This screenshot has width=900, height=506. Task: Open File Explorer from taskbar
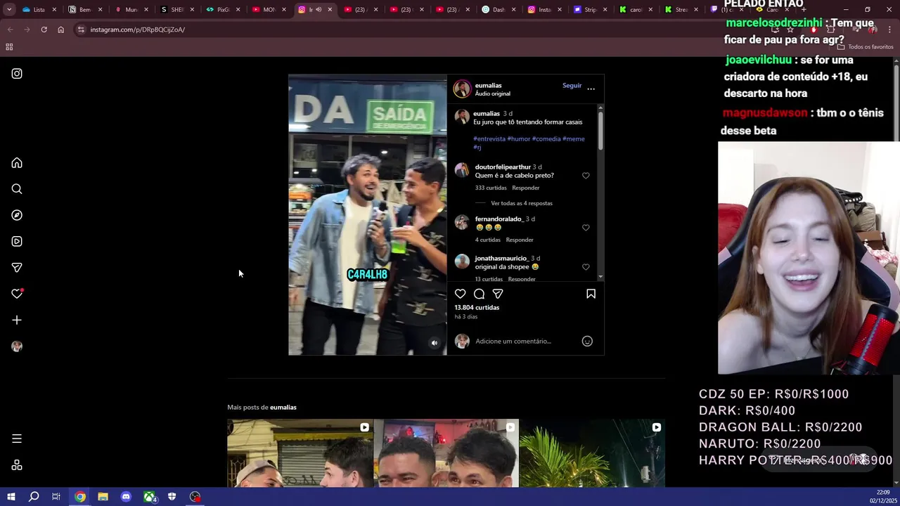pyautogui.click(x=103, y=497)
